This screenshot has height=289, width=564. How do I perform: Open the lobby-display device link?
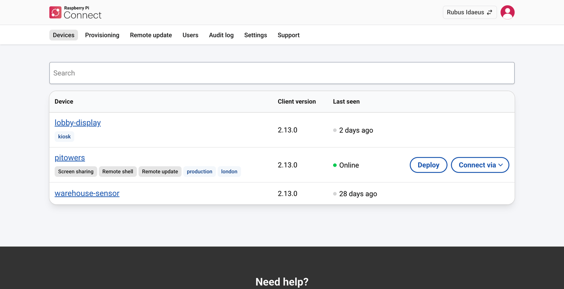[78, 123]
